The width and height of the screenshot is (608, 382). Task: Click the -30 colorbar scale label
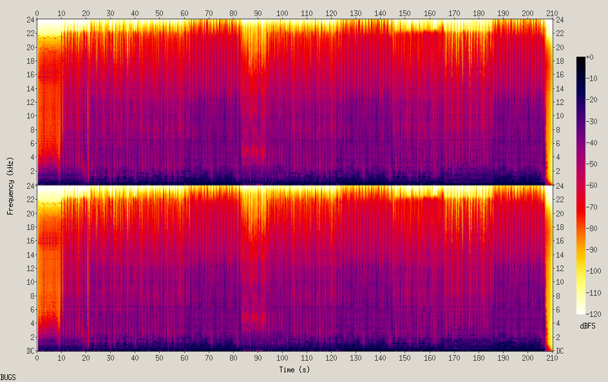(x=592, y=121)
